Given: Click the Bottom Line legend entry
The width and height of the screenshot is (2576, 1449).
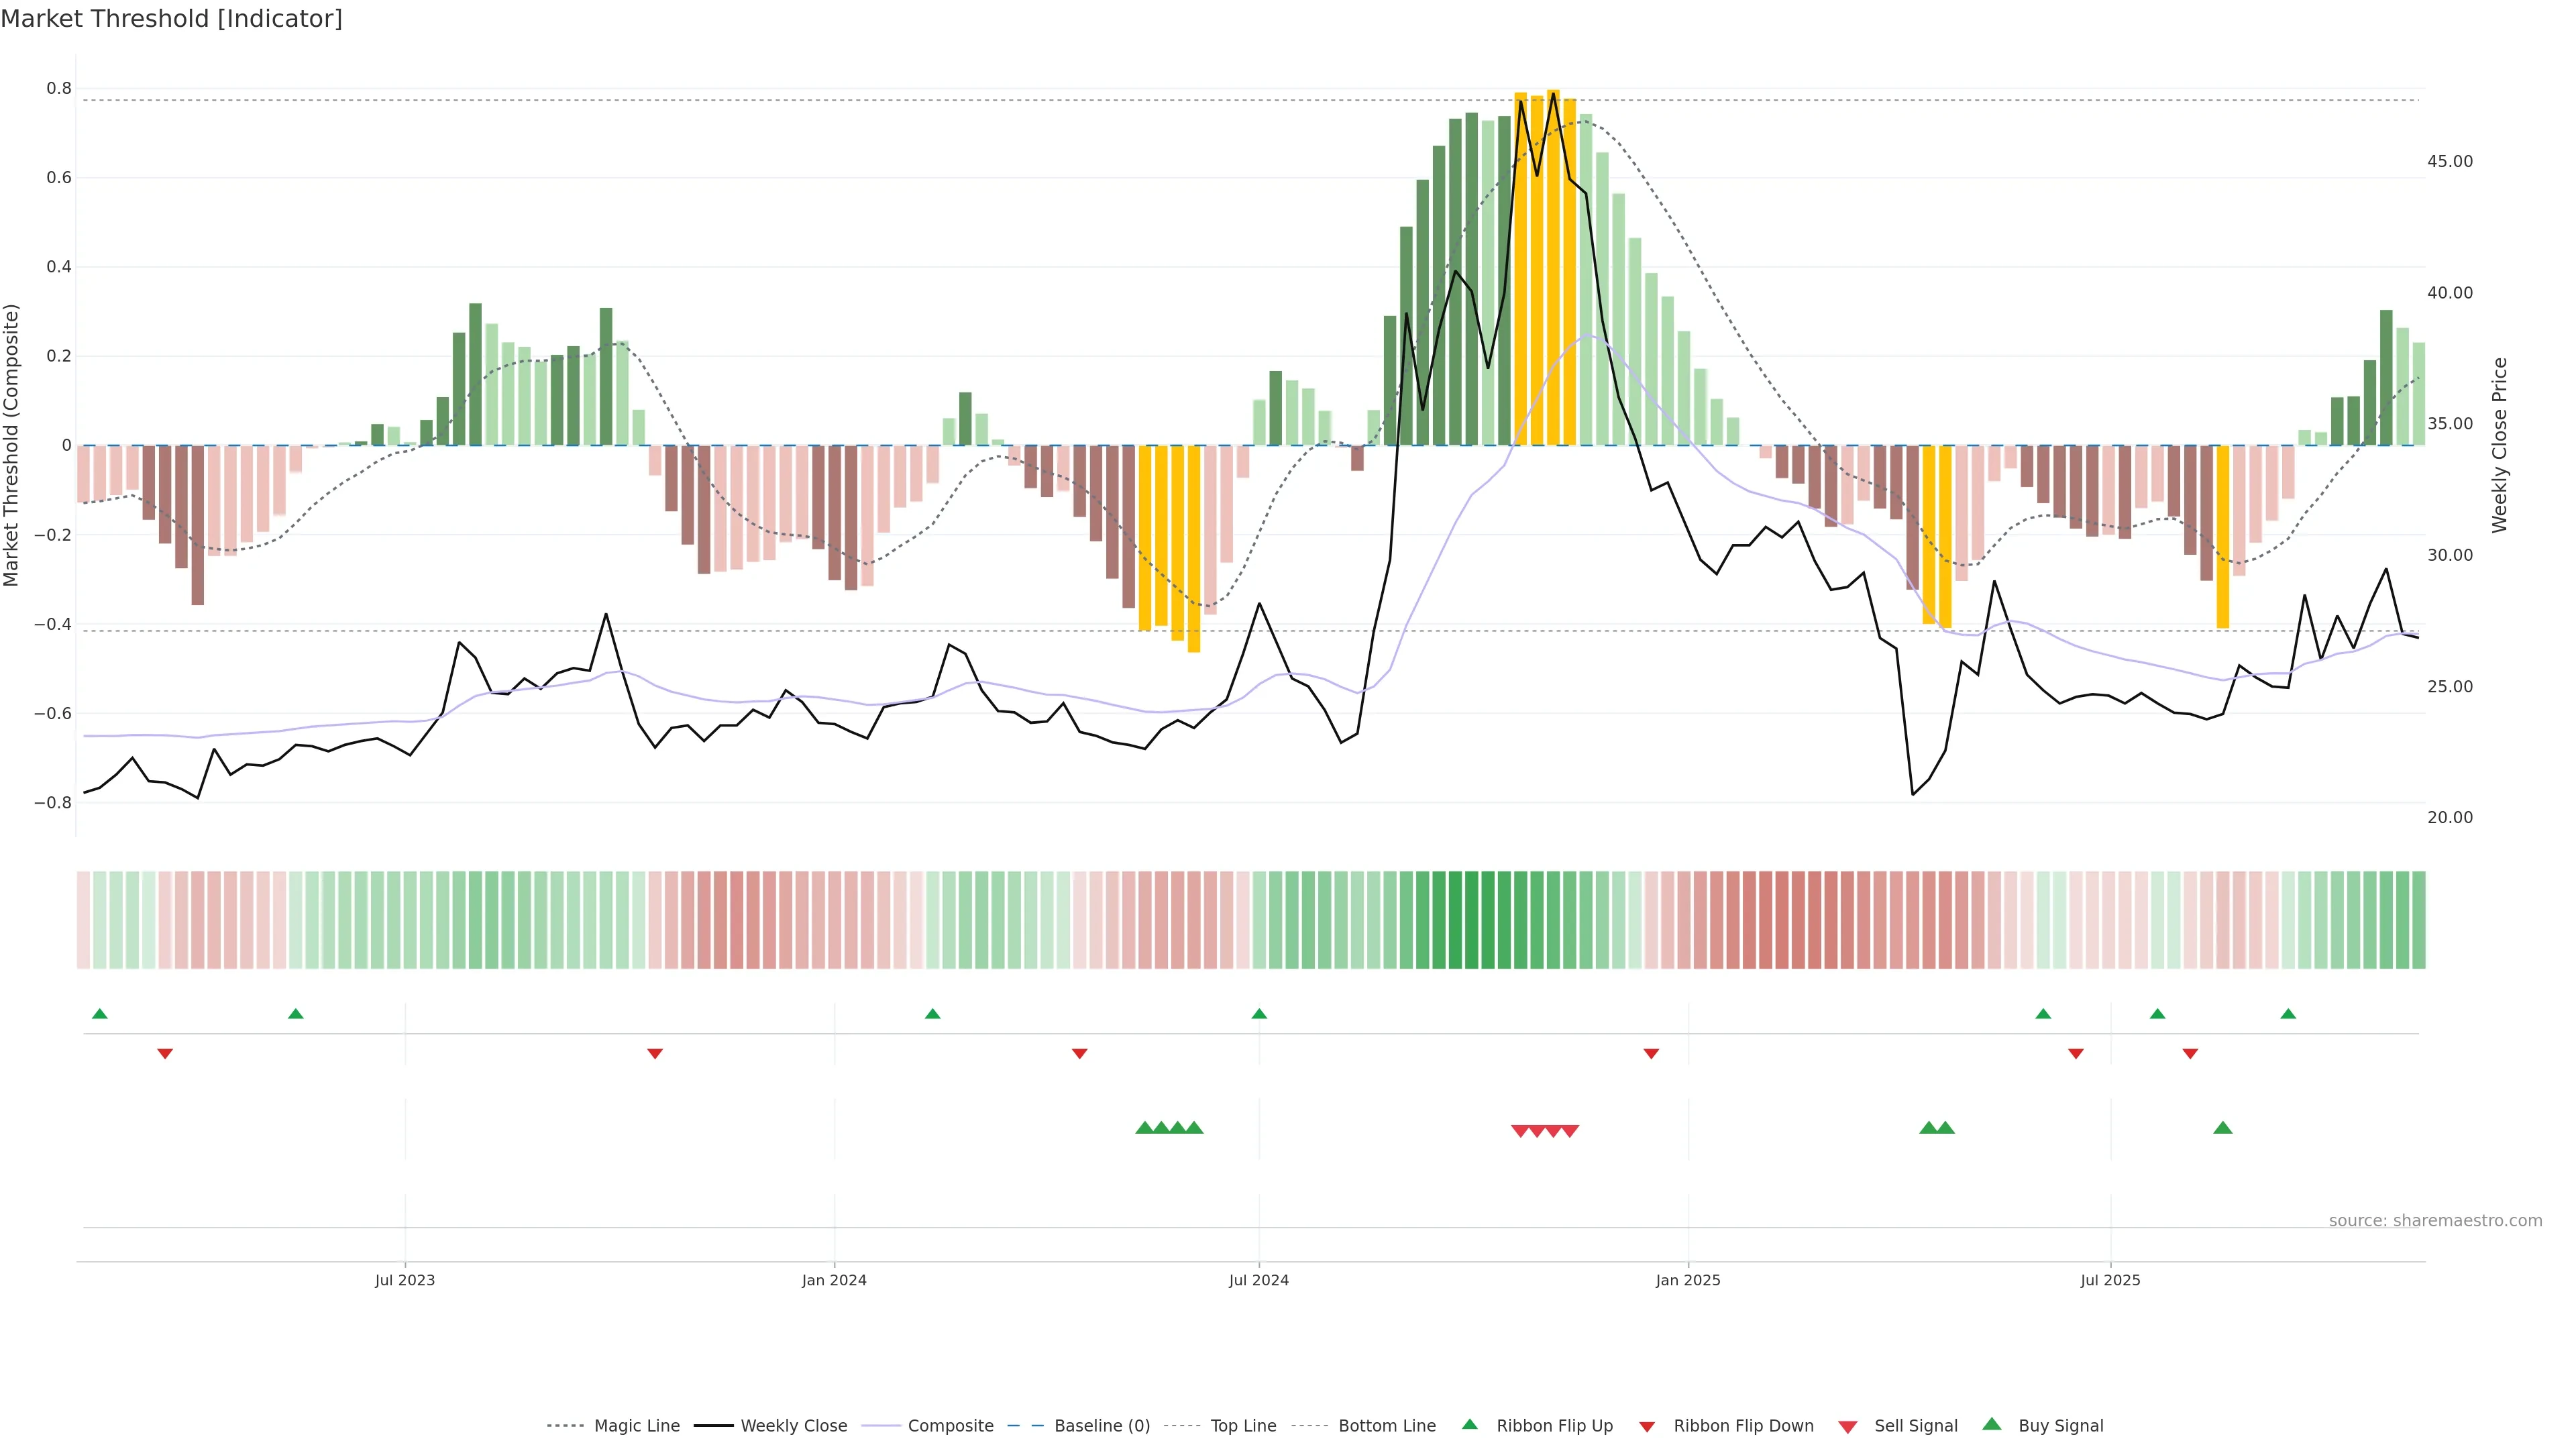Looking at the screenshot, I should (1386, 1425).
